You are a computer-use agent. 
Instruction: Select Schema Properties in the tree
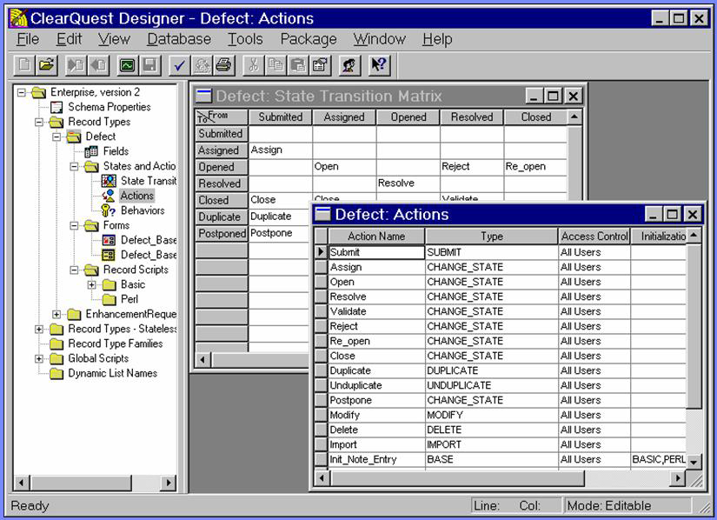point(110,107)
